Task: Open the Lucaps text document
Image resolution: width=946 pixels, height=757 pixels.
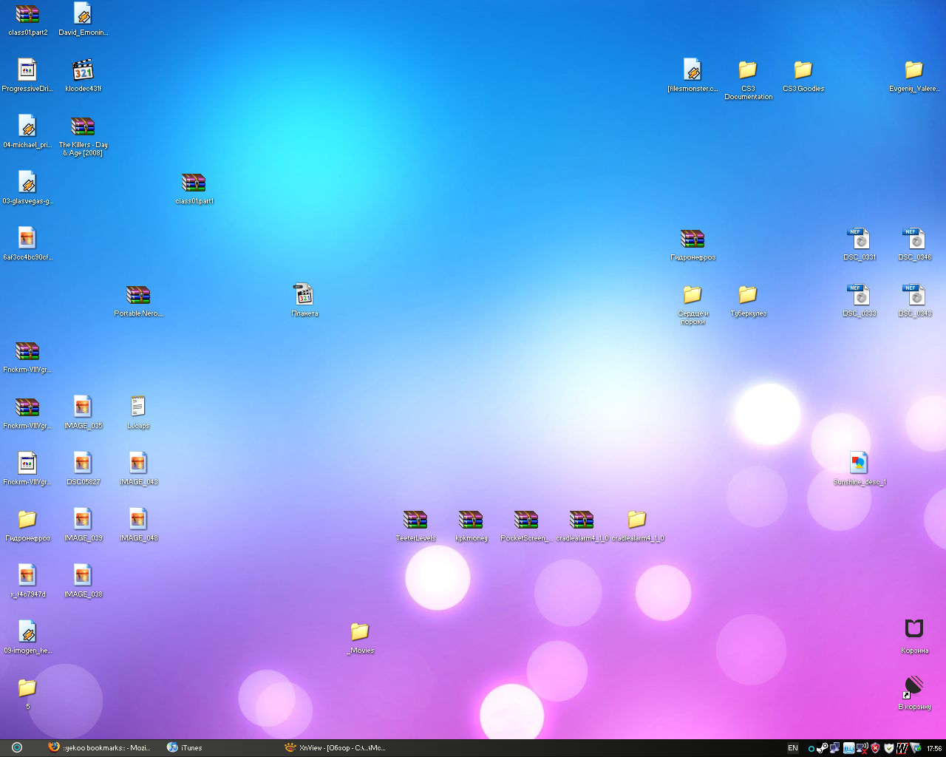Action: 138,407
